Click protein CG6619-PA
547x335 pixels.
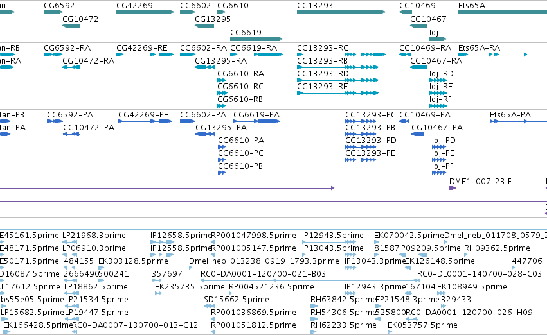point(256,115)
